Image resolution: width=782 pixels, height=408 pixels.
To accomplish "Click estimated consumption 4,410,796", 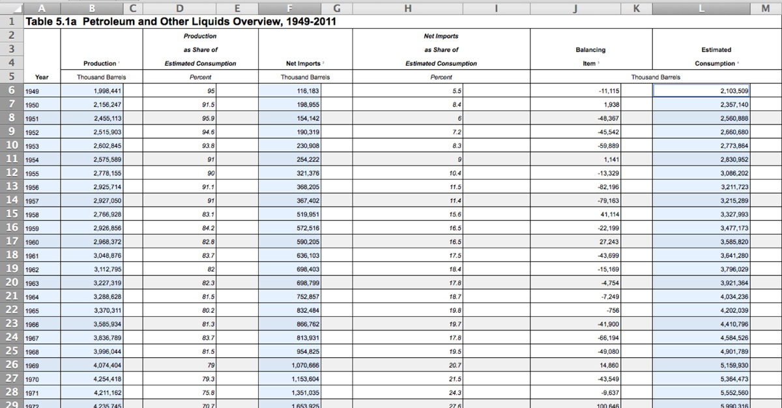I will click(x=701, y=323).
